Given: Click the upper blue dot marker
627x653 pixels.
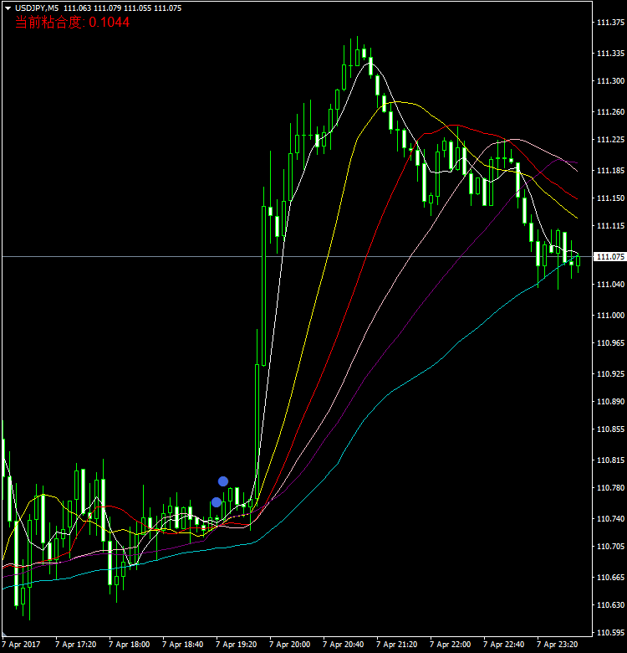Looking at the screenshot, I should coord(223,481).
